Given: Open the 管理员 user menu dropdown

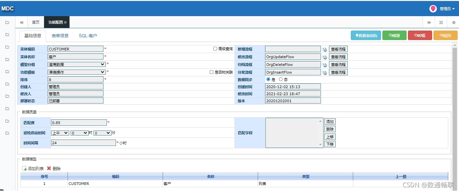Looking at the screenshot, I should pyautogui.click(x=447, y=9).
